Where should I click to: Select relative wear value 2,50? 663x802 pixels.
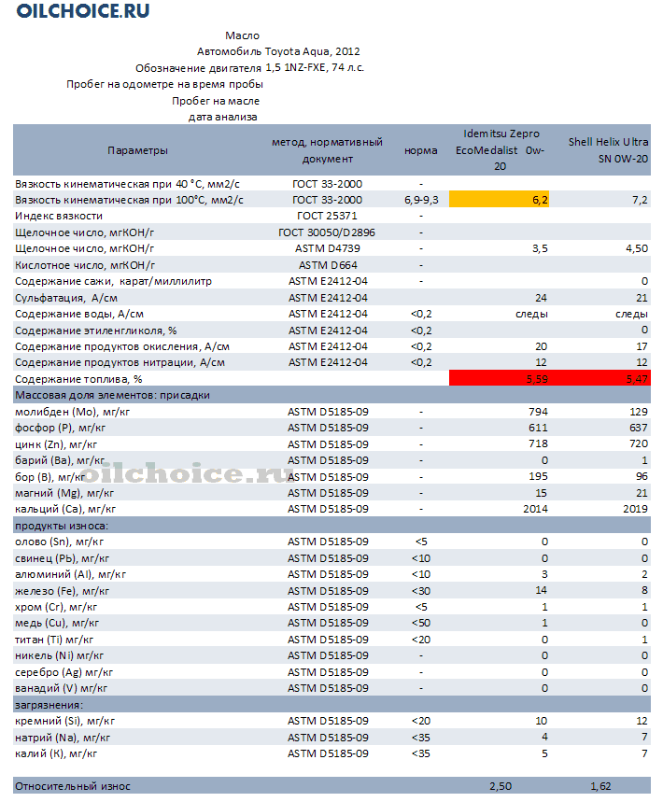click(501, 787)
